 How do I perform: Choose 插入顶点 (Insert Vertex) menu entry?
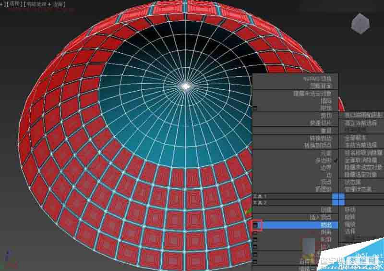[321, 217]
